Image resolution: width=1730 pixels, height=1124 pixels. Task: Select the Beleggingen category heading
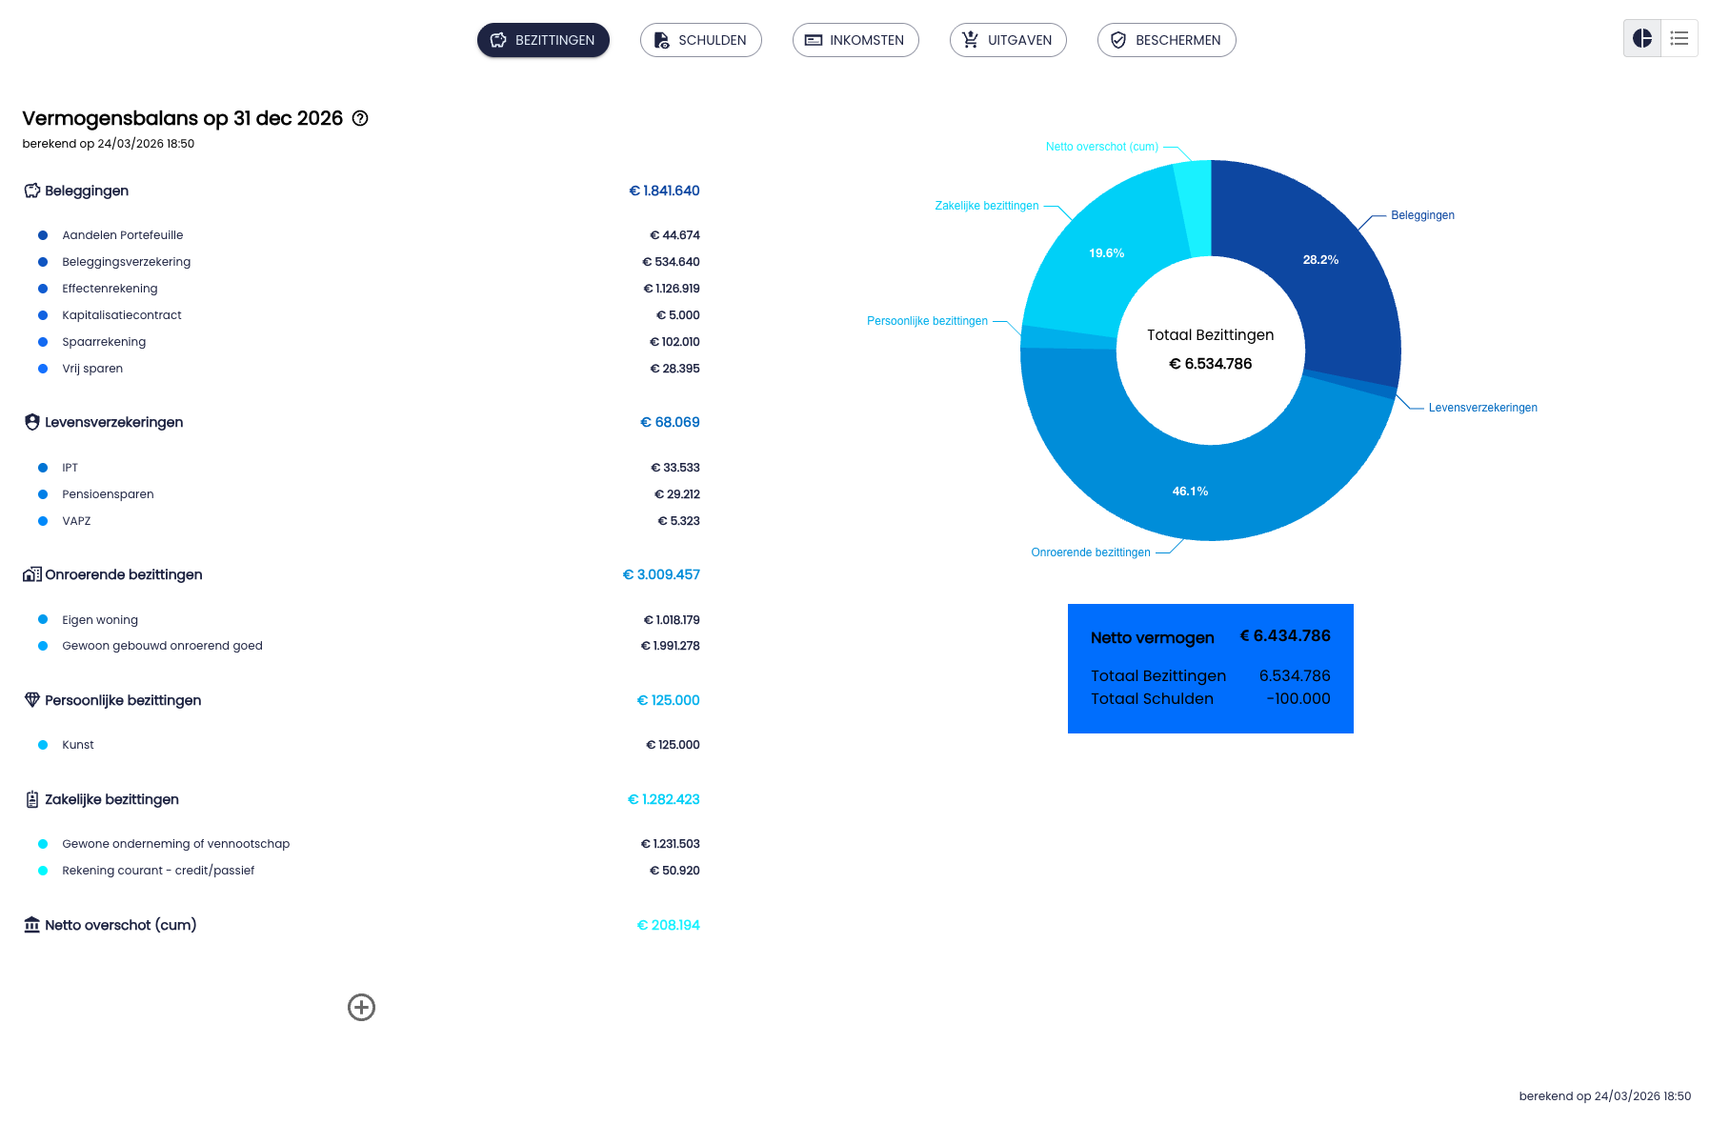(x=87, y=191)
